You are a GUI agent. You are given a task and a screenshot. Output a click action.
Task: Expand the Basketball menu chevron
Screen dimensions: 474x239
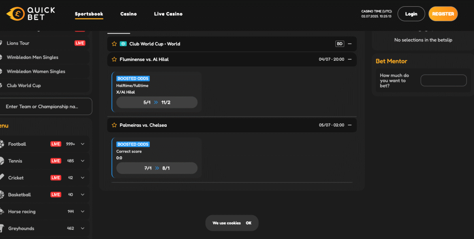pos(83,195)
